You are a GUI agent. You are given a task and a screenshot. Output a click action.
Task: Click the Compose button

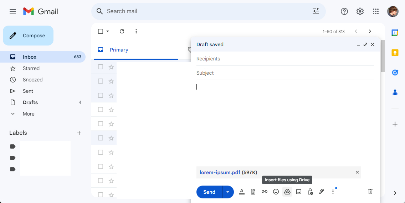point(28,36)
